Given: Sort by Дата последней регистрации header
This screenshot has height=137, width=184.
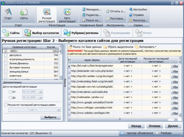Looking at the screenshot, I should (128, 60).
